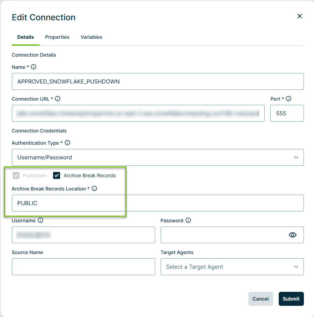
Task: Click the info icon next to Port
Action: click(x=289, y=99)
